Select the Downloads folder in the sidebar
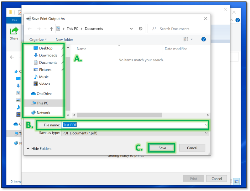The width and height of the screenshot is (250, 191). [48, 55]
